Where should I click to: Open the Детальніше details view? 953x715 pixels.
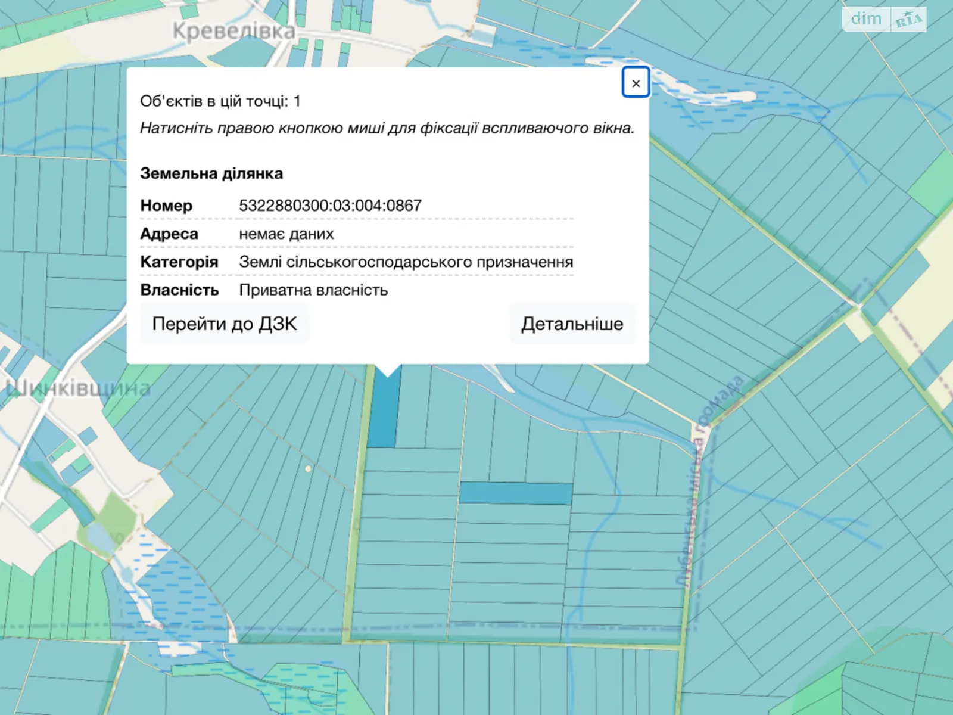click(572, 324)
